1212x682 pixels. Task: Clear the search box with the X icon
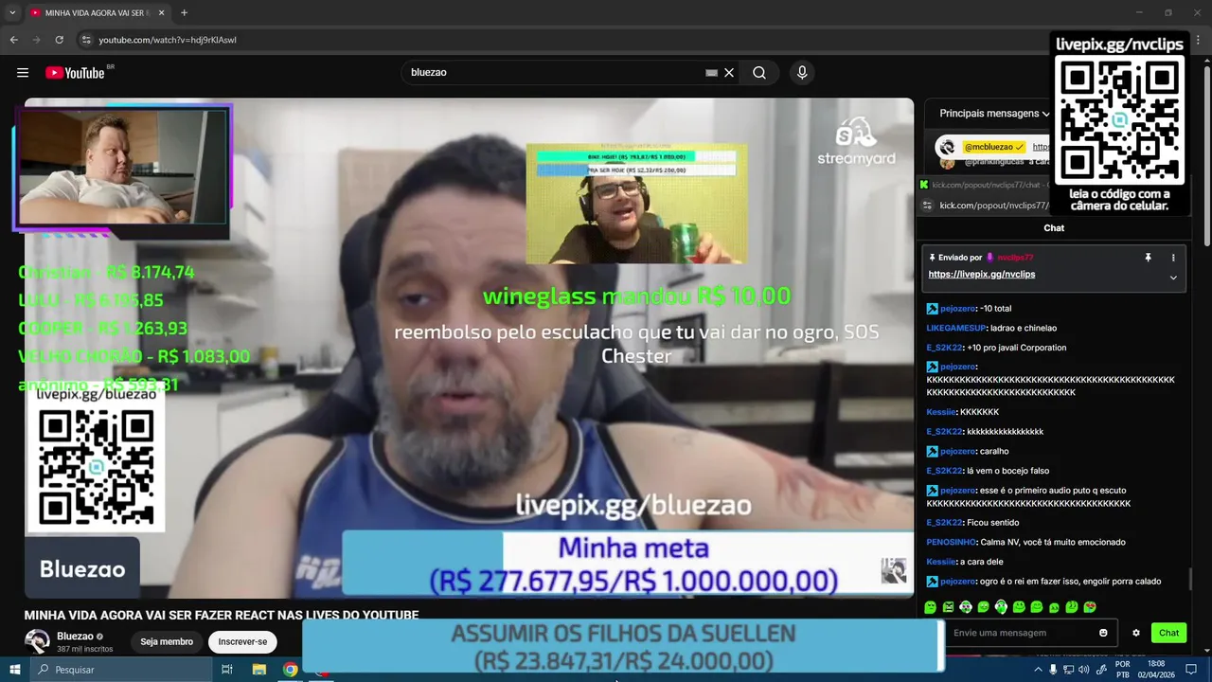click(x=729, y=73)
